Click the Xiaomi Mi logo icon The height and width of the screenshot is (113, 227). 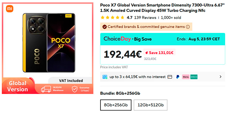click(x=10, y=9)
